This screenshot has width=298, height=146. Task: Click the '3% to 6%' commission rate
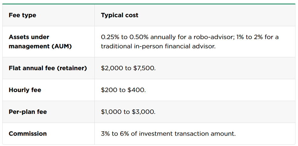point(115,134)
